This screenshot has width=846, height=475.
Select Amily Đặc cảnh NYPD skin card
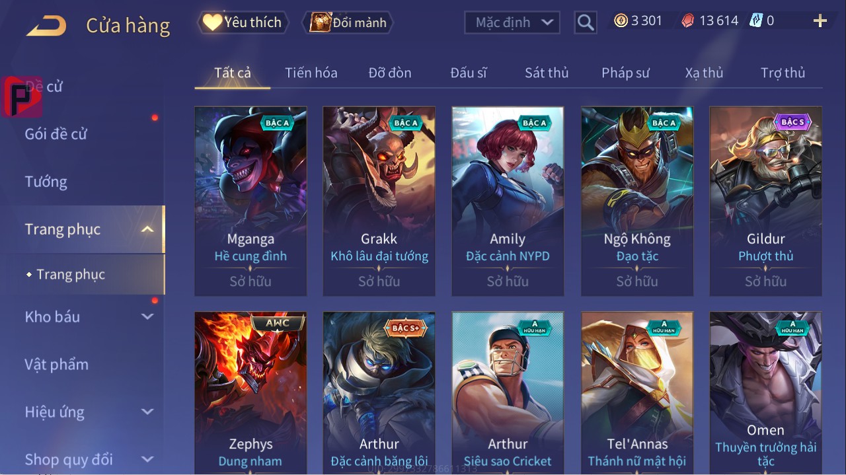[508, 201]
